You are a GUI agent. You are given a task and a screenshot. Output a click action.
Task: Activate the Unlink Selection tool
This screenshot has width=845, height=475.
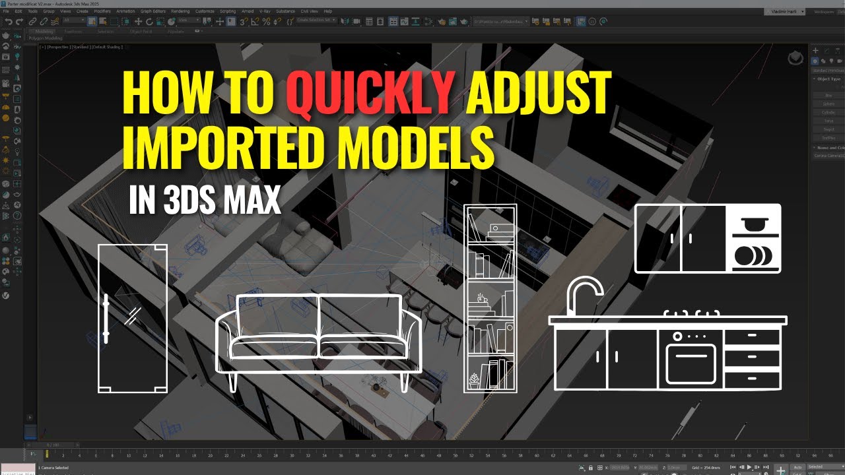coord(44,21)
